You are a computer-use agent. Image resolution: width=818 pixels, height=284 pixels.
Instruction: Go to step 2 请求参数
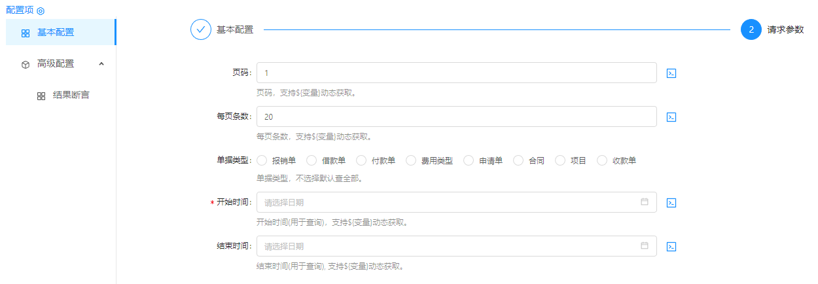tap(751, 29)
